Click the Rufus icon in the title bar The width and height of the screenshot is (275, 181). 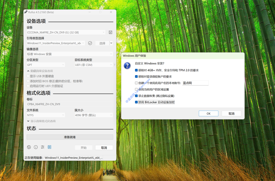[25, 12]
